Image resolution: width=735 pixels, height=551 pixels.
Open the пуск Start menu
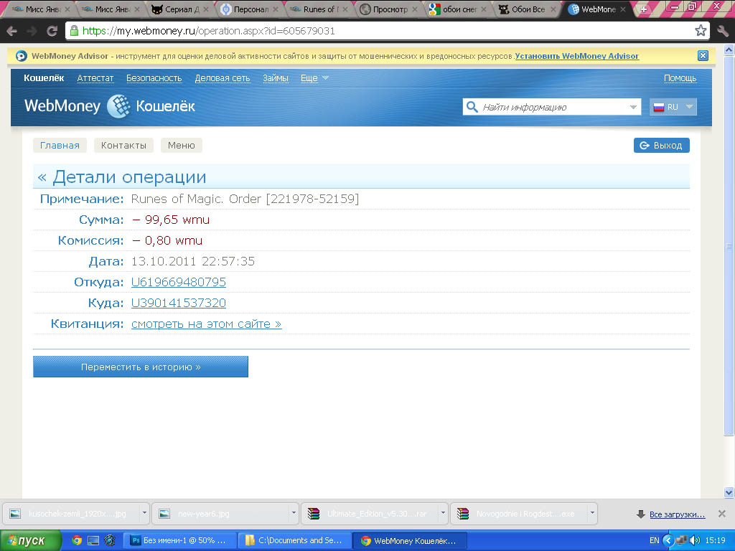[29, 541]
